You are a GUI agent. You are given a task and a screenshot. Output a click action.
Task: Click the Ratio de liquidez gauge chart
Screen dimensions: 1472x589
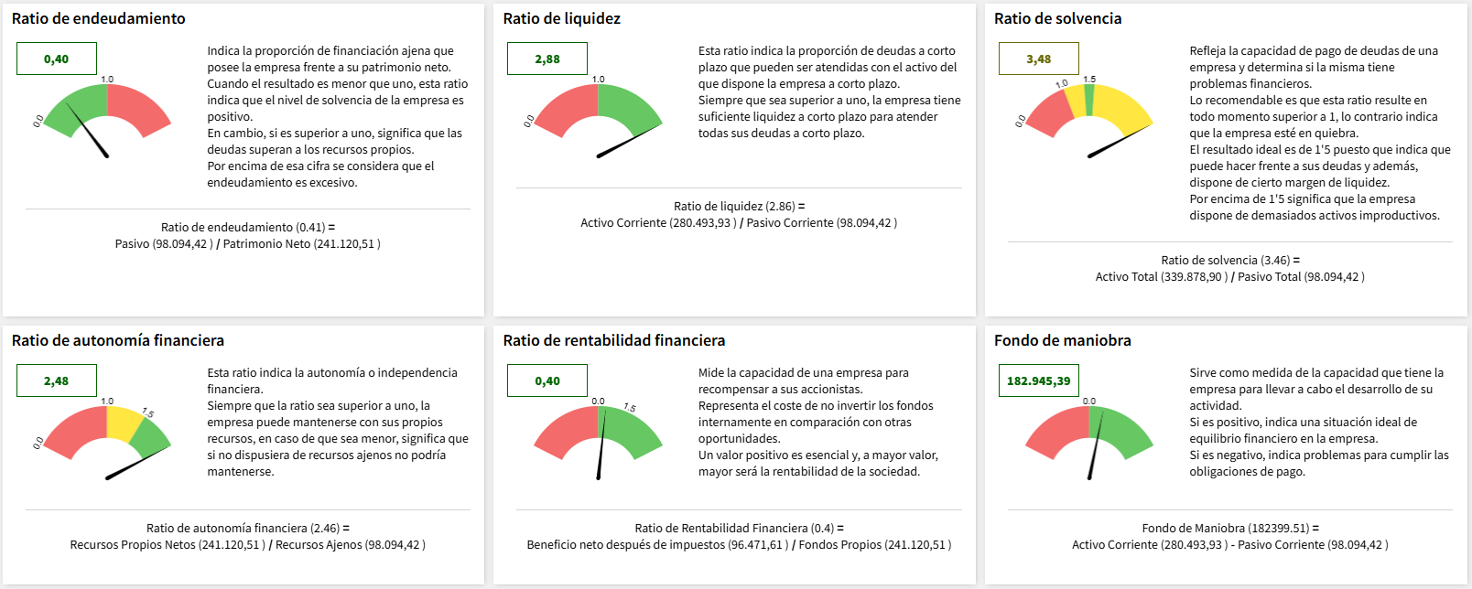(x=598, y=113)
